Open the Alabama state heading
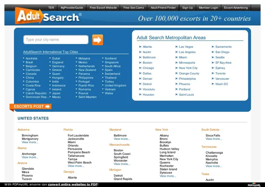The height and width of the screenshot is (187, 265). [x=23, y=130]
